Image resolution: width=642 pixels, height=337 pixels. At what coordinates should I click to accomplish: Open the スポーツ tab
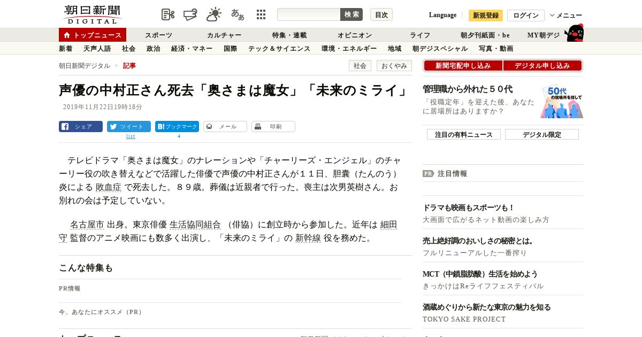159,35
